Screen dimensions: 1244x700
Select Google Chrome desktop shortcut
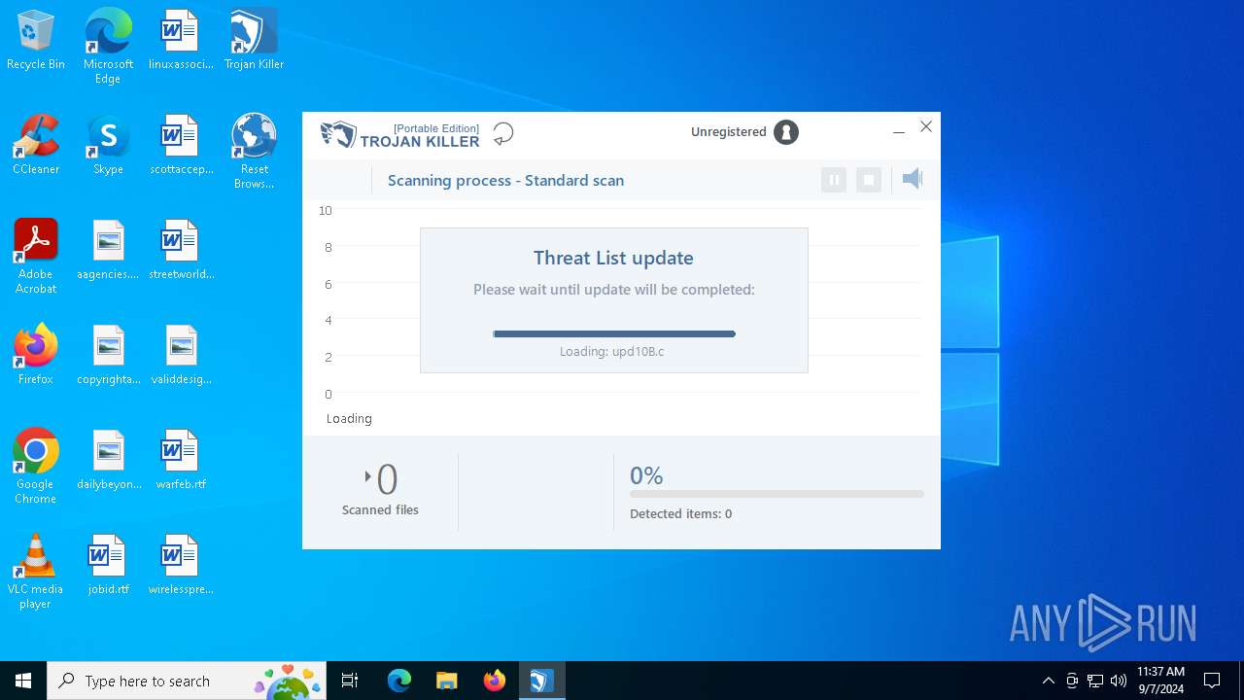point(36,467)
